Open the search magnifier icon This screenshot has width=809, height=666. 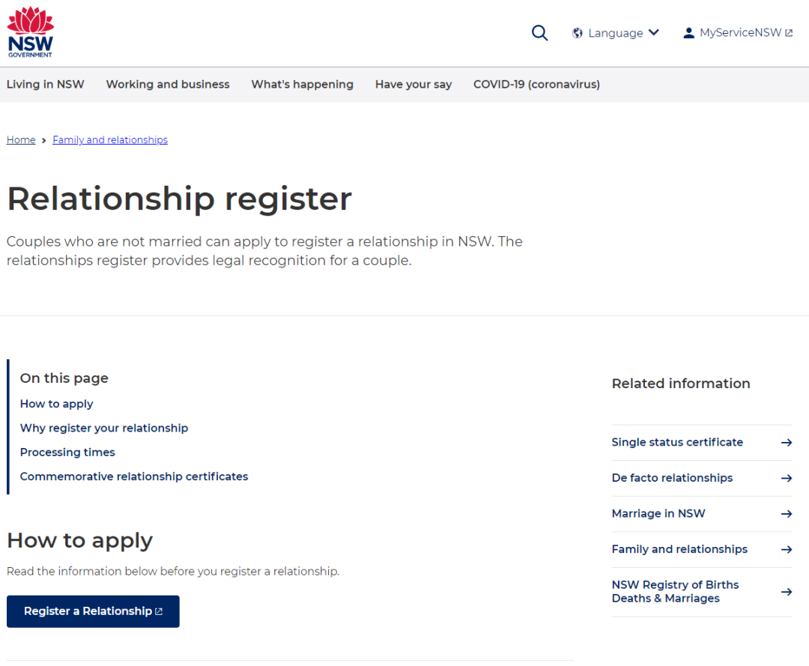539,33
